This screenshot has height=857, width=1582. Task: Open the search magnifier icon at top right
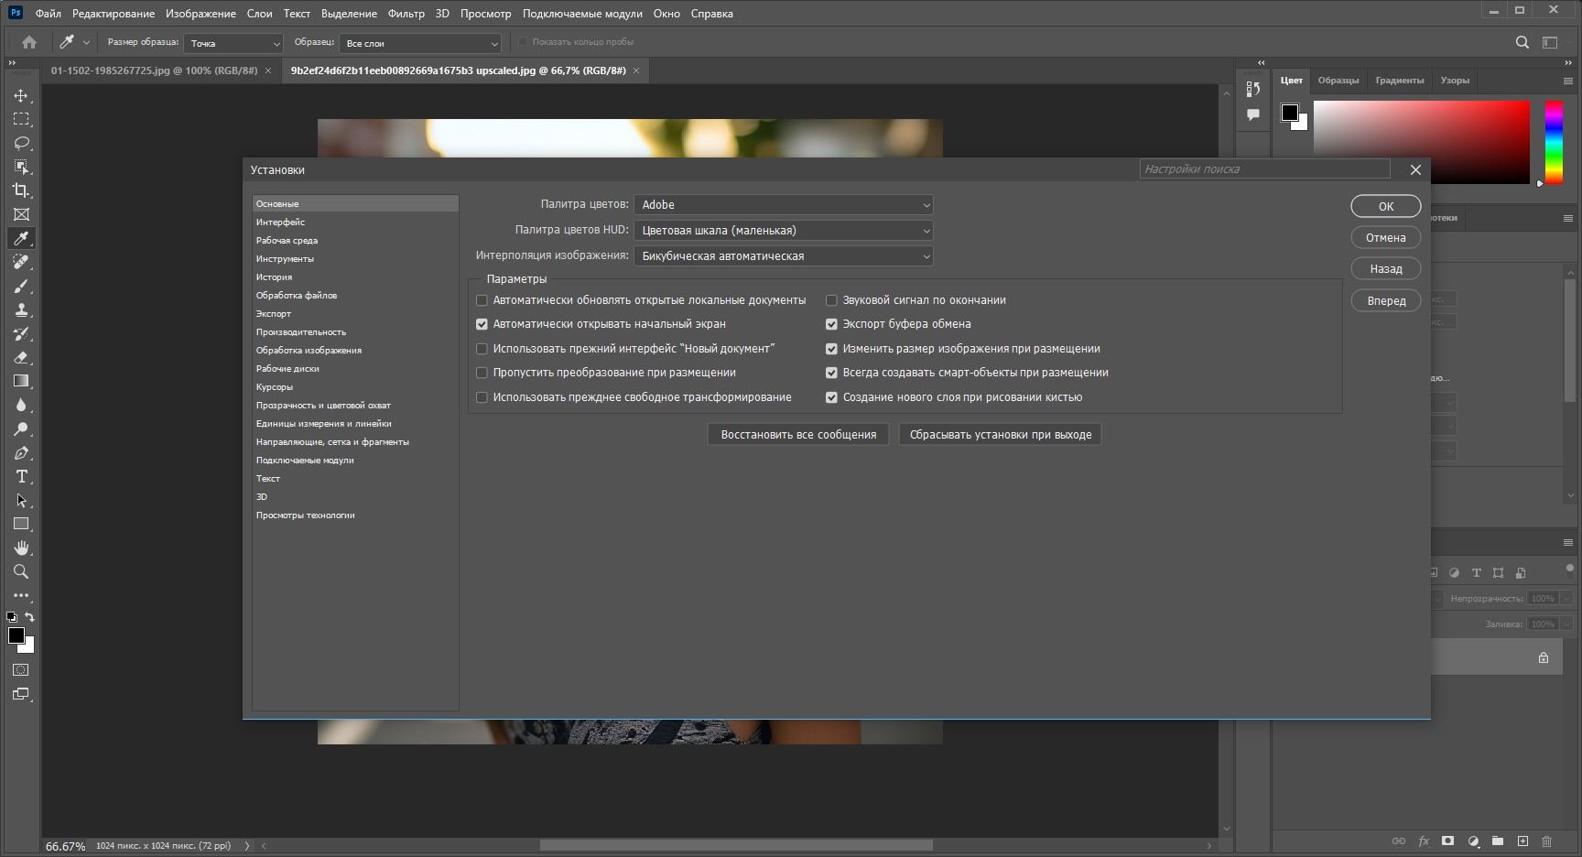click(x=1522, y=42)
